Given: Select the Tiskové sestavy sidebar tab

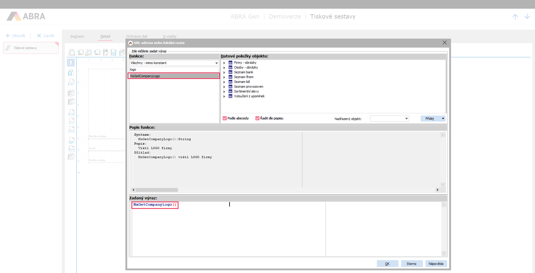Looking at the screenshot, I should click(x=31, y=48).
